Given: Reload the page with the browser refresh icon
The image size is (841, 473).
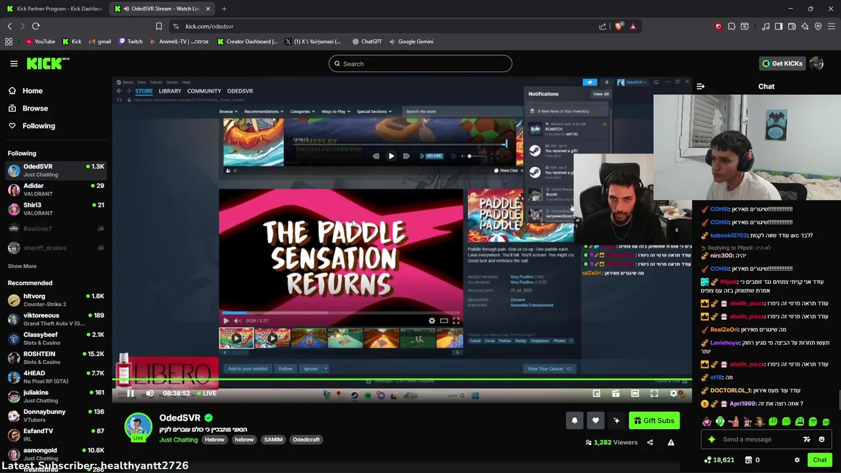Looking at the screenshot, I should 35,26.
